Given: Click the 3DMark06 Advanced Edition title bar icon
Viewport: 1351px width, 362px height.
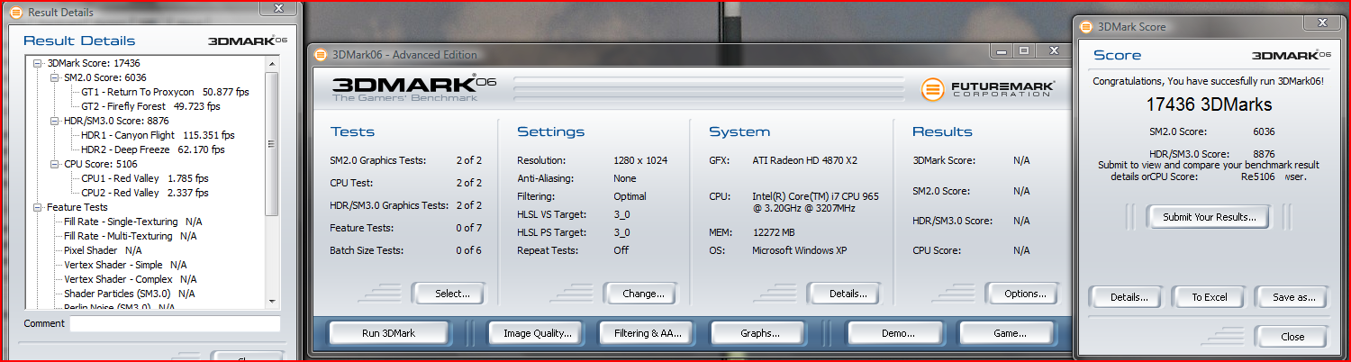Looking at the screenshot, I should click(x=320, y=54).
